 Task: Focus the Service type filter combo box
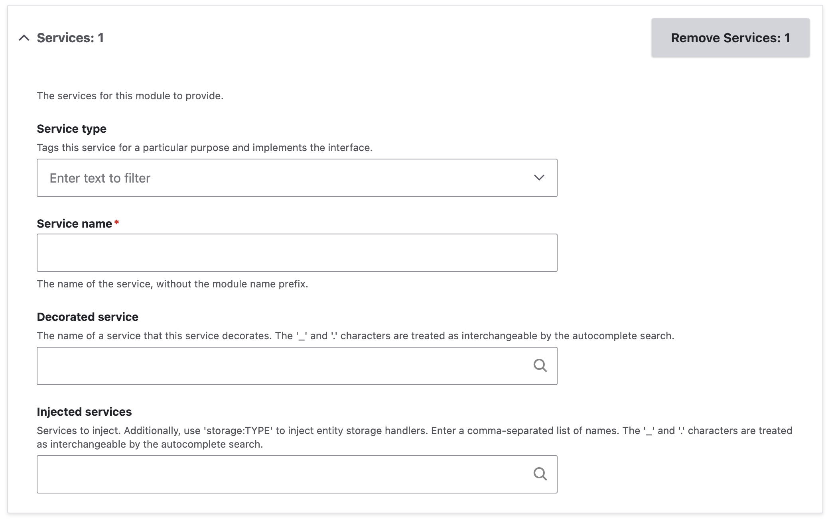279,178
